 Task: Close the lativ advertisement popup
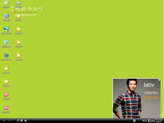pos(159,79)
